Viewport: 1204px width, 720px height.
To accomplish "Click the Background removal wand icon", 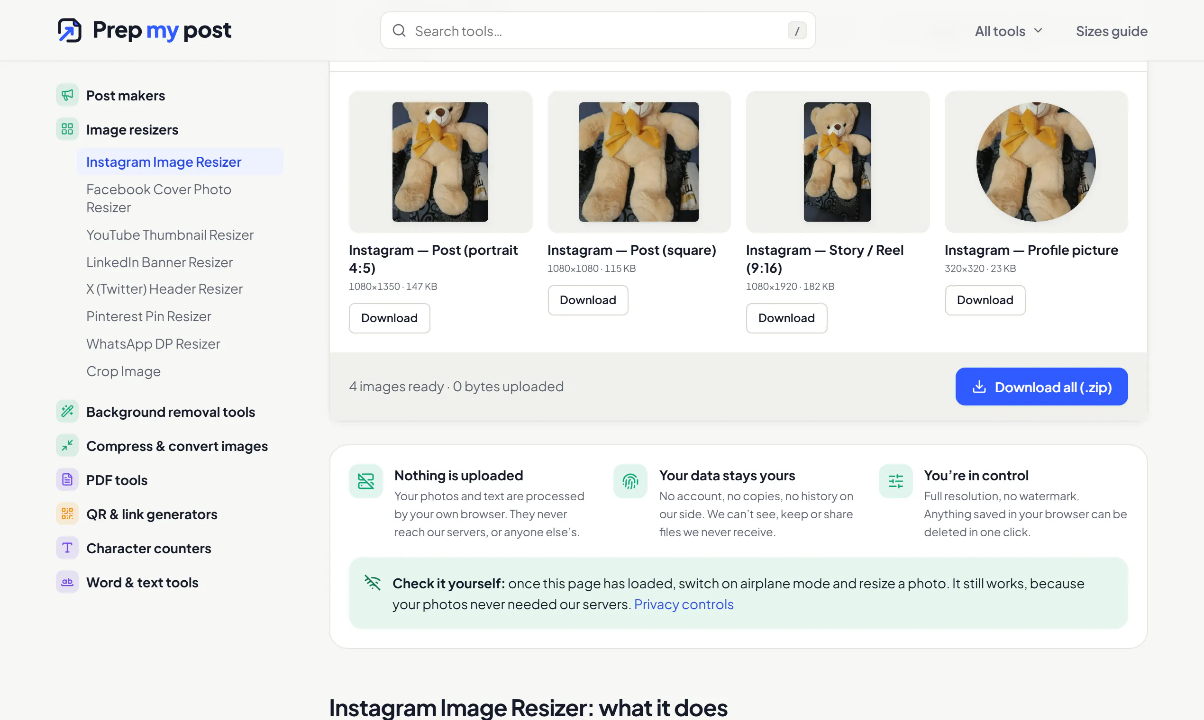I will click(x=67, y=412).
